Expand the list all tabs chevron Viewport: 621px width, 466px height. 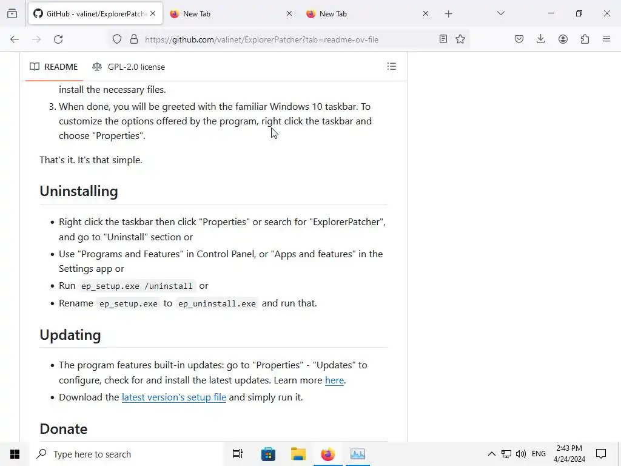tap(500, 13)
